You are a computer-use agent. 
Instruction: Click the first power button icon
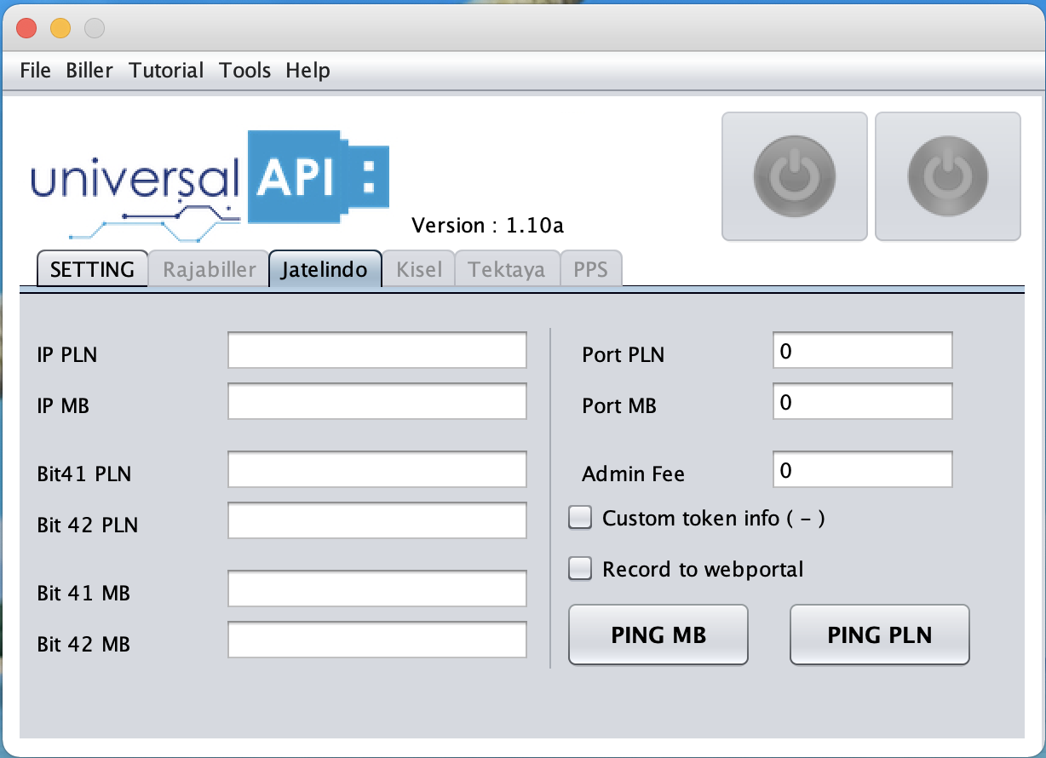pyautogui.click(x=794, y=176)
